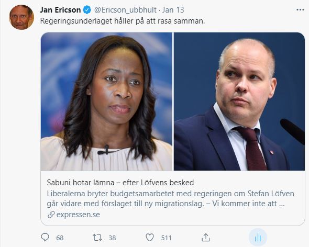
Task: Open the reply comment icon
Action: click(45, 238)
